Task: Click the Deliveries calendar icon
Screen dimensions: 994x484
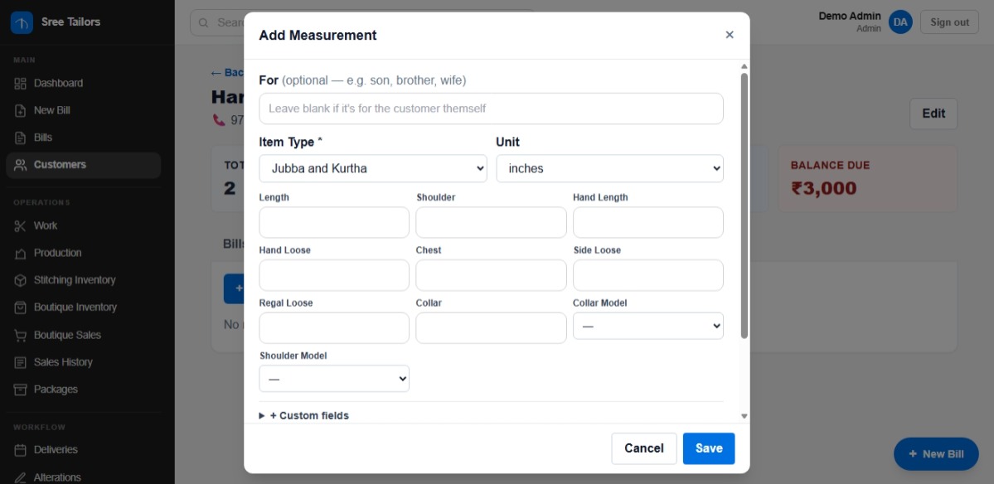Action: point(20,450)
